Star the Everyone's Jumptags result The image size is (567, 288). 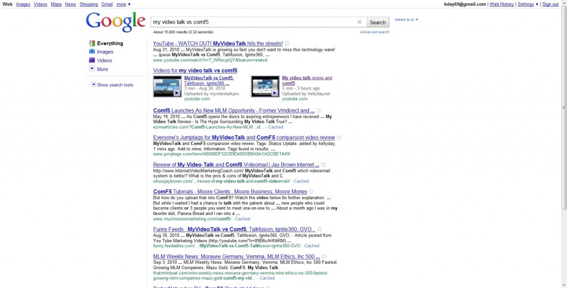pos(339,138)
